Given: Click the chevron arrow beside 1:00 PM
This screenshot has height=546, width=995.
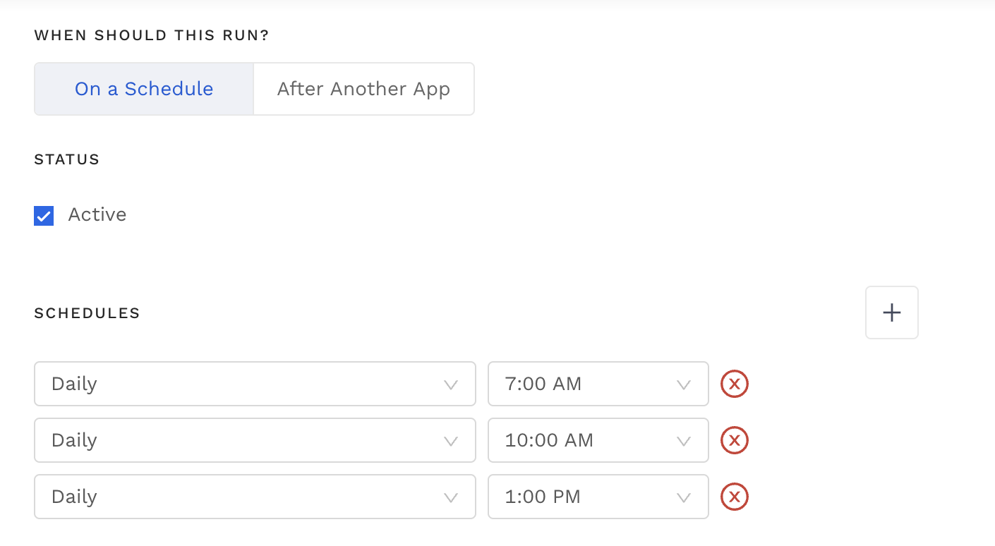Looking at the screenshot, I should tap(683, 497).
